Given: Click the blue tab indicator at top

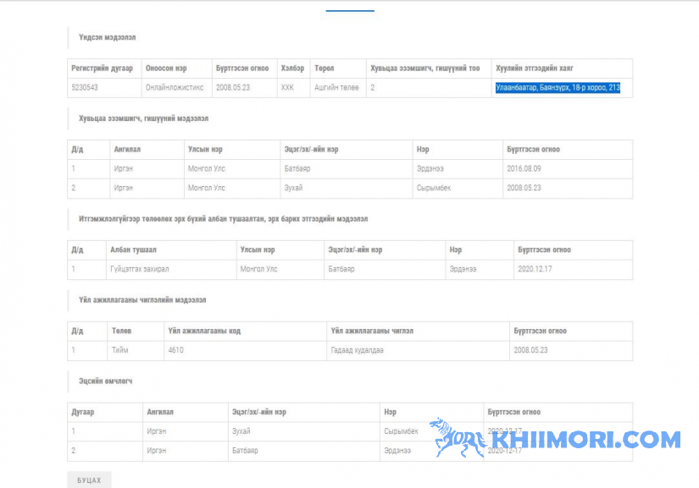Looking at the screenshot, I should point(350,10).
